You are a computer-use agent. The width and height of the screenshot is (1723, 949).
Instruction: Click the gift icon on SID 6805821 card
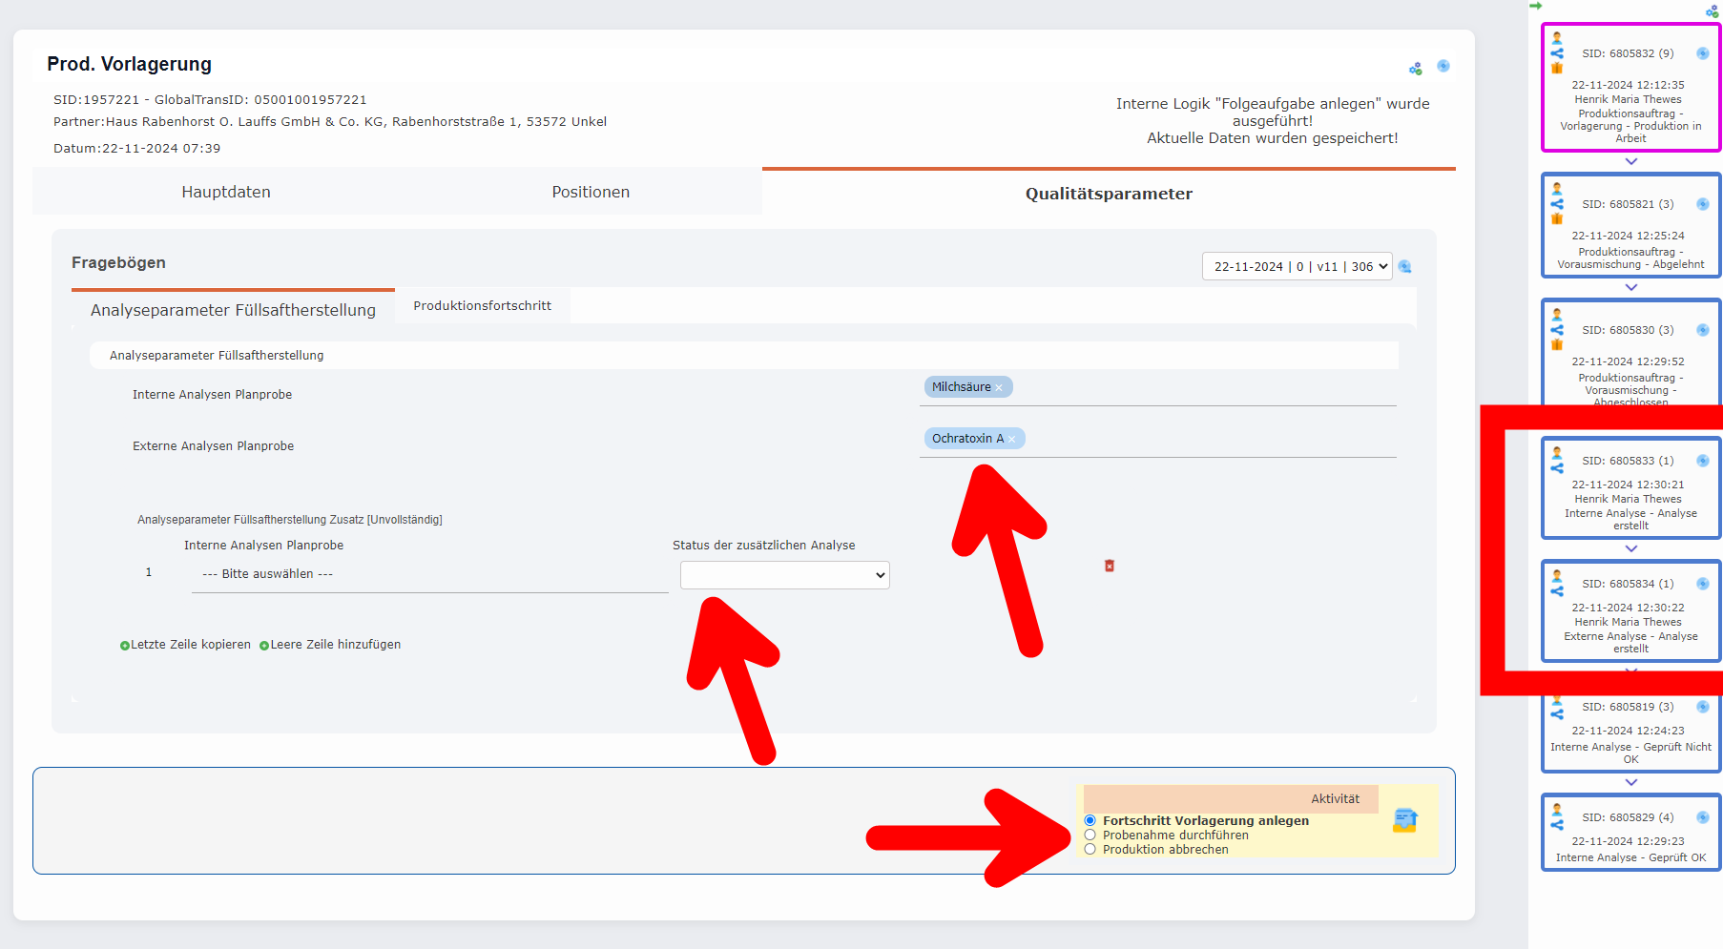[1558, 220]
